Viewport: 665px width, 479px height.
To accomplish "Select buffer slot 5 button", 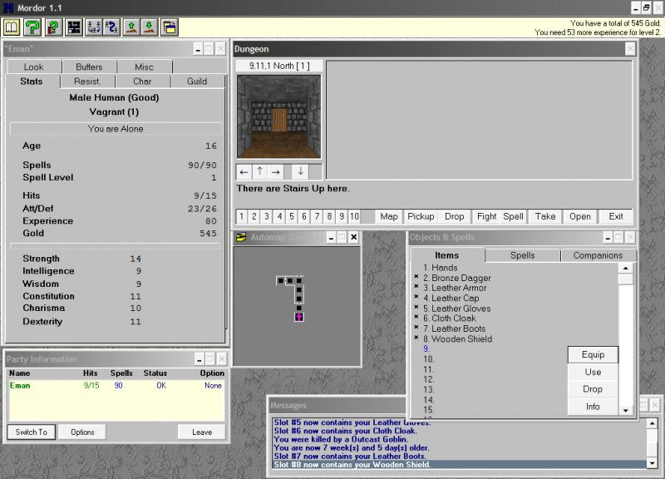I will click(292, 216).
